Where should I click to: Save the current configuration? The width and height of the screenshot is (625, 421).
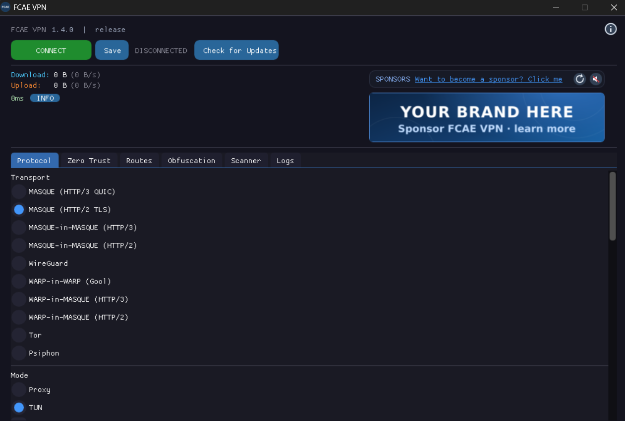(x=112, y=50)
